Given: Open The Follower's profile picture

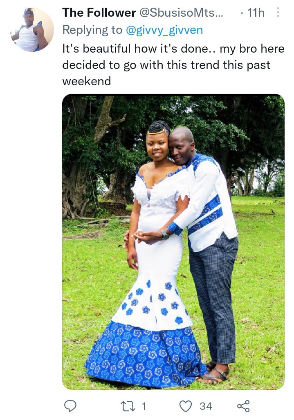Looking at the screenshot, I should click(32, 29).
